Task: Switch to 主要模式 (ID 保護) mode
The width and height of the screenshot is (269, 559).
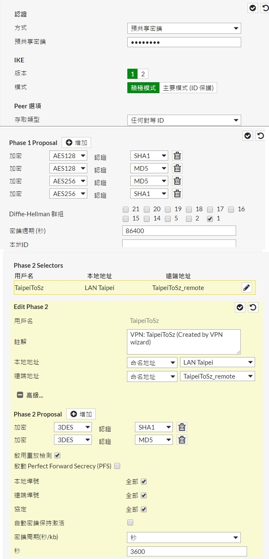Action: click(188, 88)
